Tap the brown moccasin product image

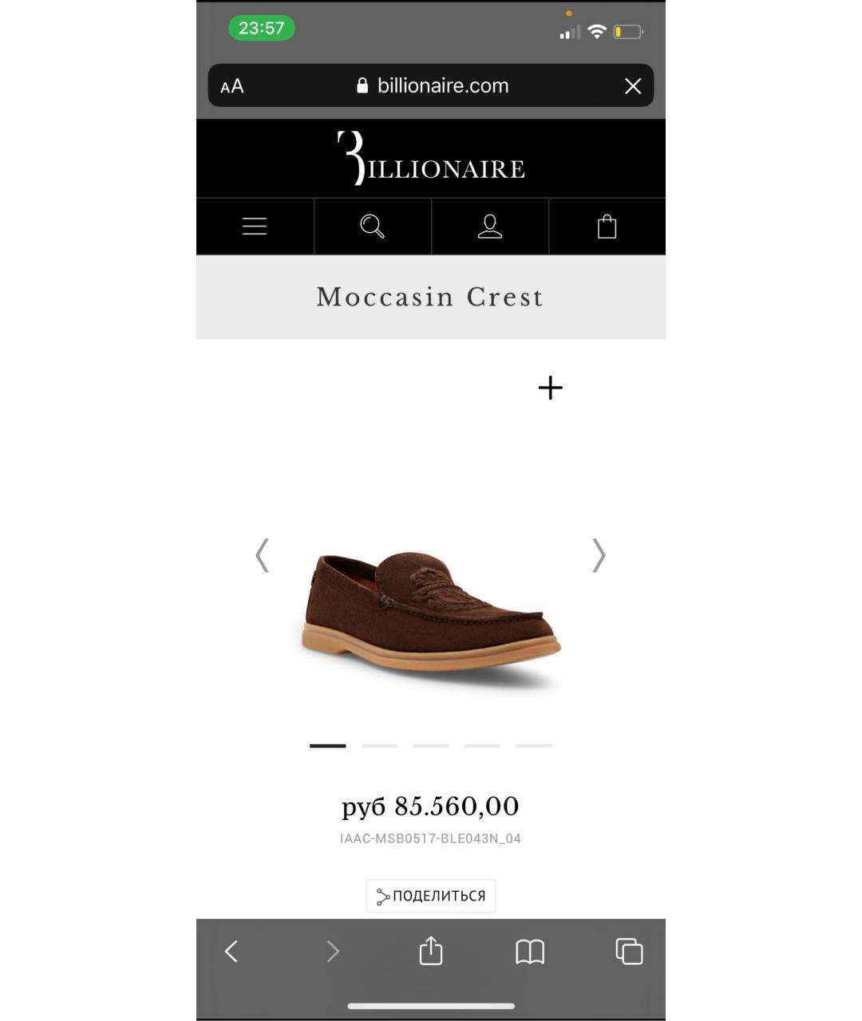click(x=431, y=619)
